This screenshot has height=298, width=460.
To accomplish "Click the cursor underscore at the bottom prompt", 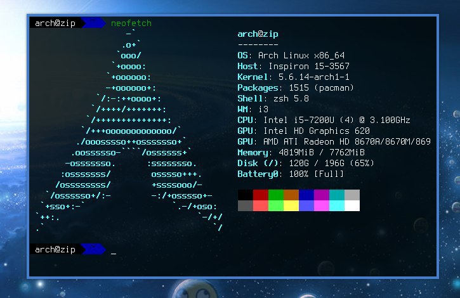I will pos(114,254).
